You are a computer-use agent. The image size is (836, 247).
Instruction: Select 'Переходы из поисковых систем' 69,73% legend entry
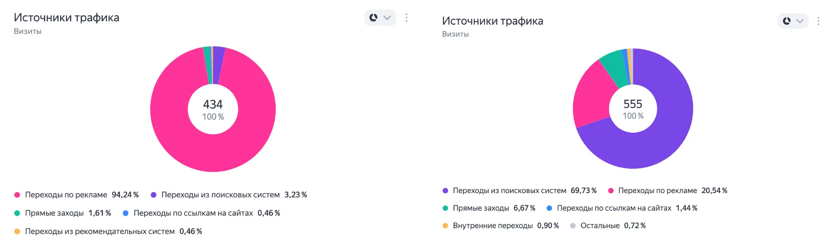tap(509, 191)
